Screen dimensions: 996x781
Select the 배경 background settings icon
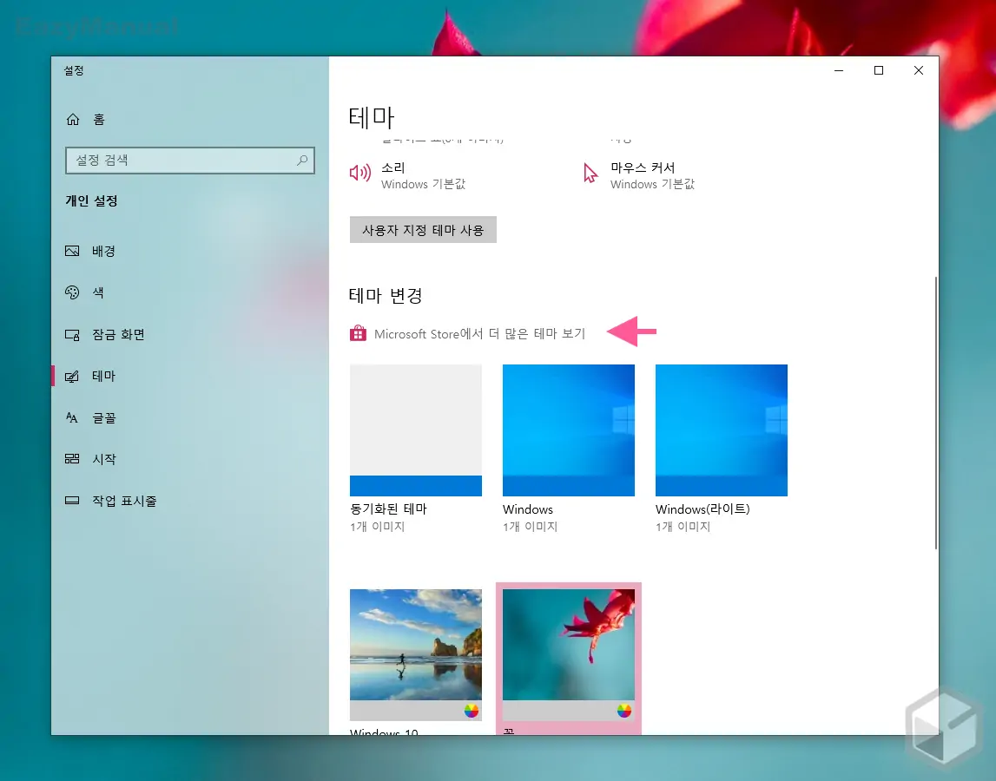tap(74, 251)
